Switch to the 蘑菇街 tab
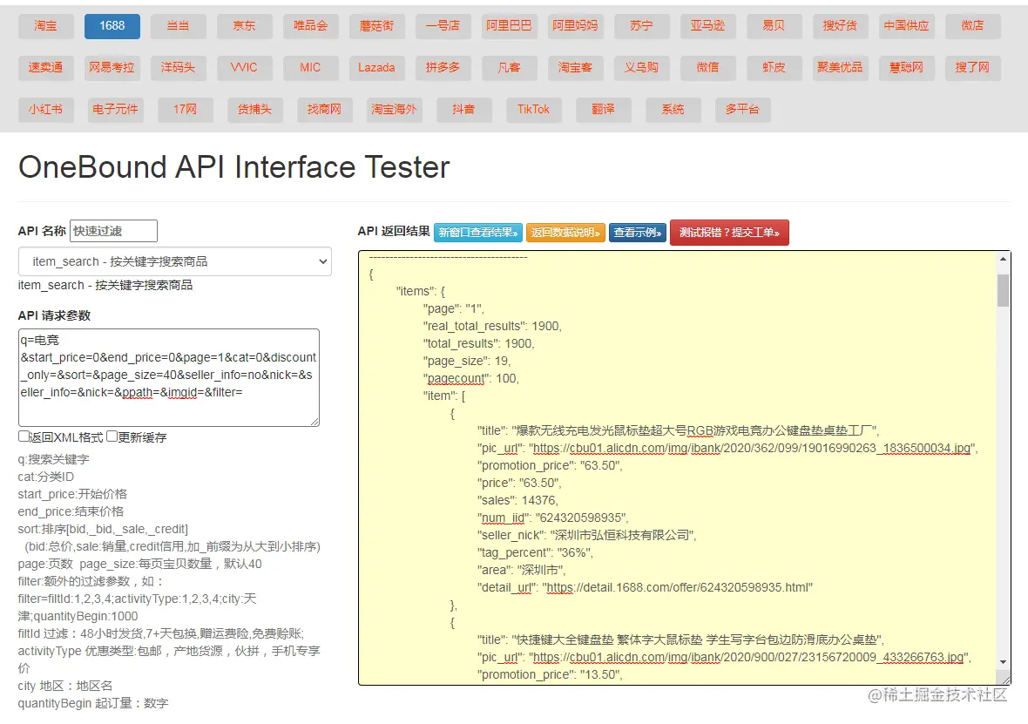 pyautogui.click(x=377, y=25)
